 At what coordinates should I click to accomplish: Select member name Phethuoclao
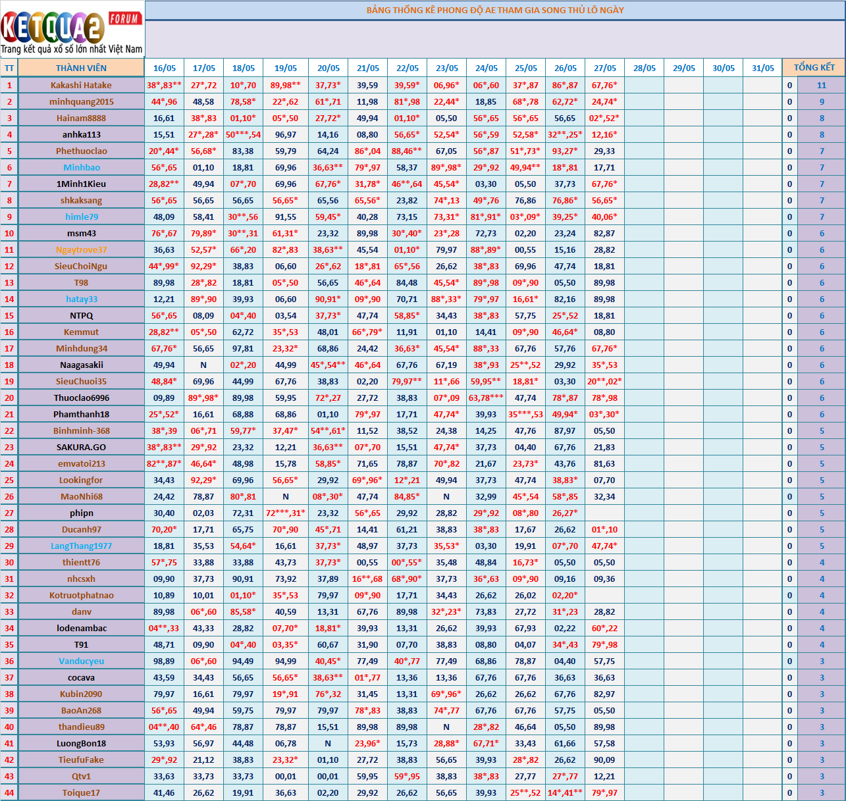tap(81, 151)
